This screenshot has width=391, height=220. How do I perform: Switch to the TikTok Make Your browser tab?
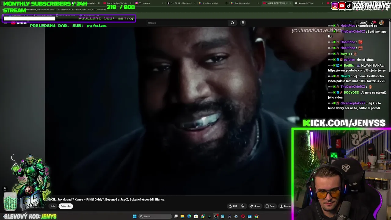pos(181,3)
